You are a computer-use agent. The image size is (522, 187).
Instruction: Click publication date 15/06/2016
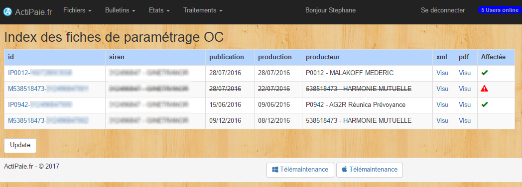(225, 104)
